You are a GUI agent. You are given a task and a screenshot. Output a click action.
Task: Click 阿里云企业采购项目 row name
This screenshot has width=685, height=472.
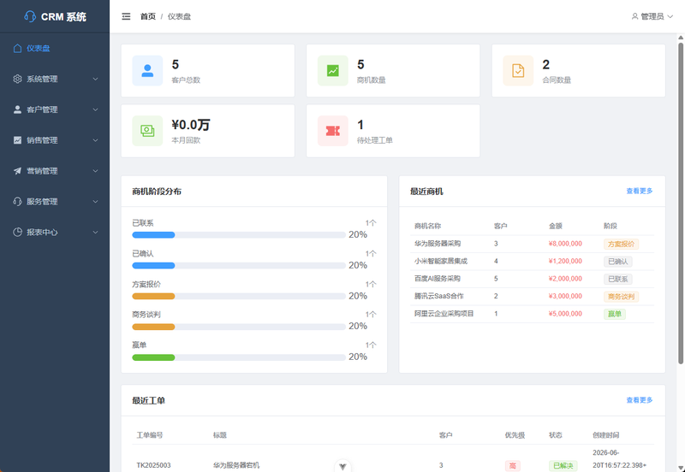tap(444, 314)
